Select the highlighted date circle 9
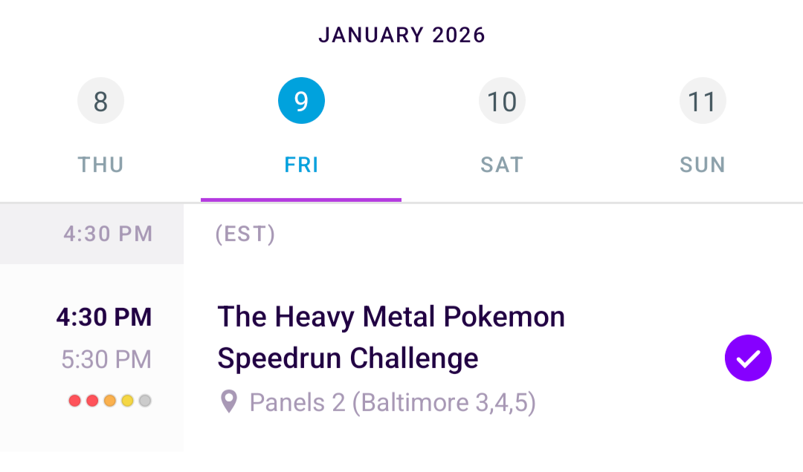 301,101
